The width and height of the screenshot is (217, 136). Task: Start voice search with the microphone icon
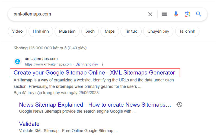176,14
